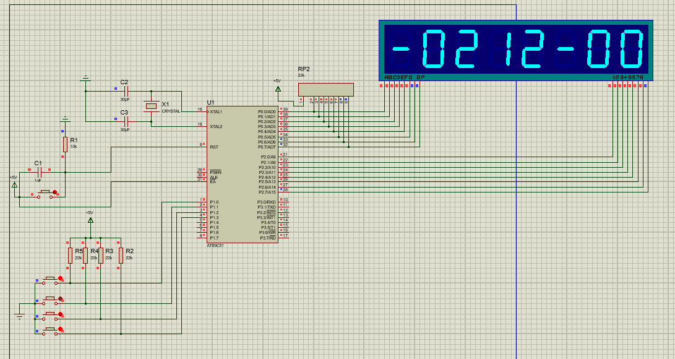This screenshot has height=359, width=675.
Task: Select capacitor C2 symbol
Action: (126, 91)
